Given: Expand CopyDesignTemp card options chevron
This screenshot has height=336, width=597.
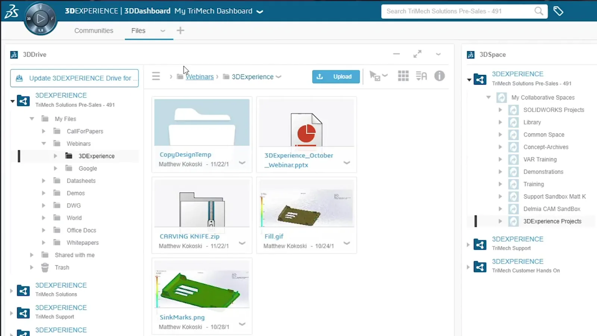Looking at the screenshot, I should [242, 162].
